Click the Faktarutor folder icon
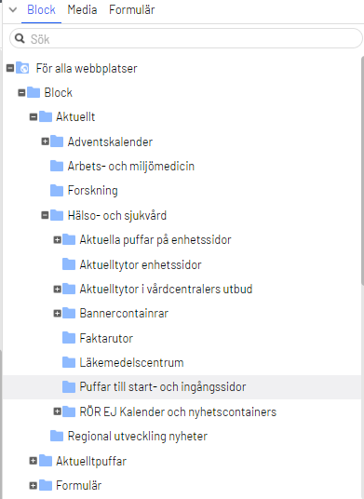The height and width of the screenshot is (499, 364). point(69,338)
